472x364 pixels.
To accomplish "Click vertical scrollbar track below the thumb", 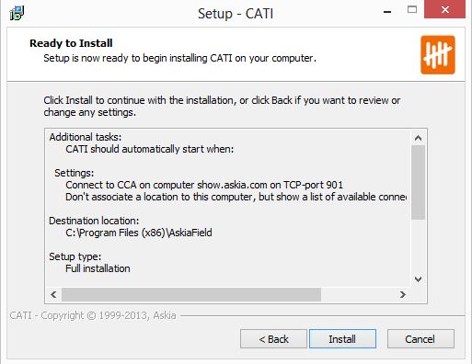I will click(x=418, y=245).
